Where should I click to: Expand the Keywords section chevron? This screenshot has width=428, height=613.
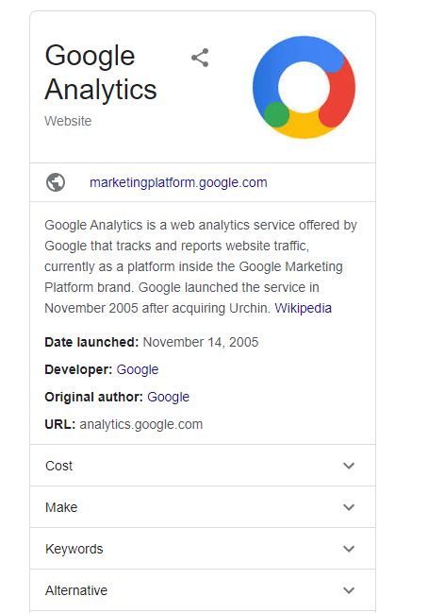tap(349, 549)
